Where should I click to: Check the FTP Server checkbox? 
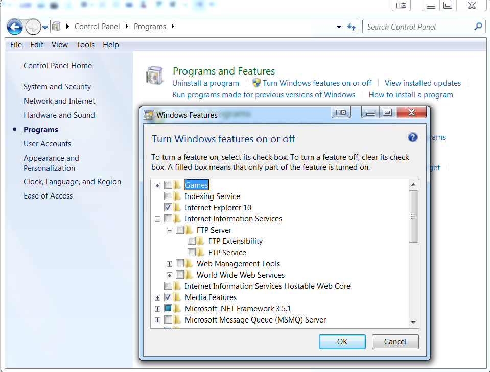click(x=180, y=230)
